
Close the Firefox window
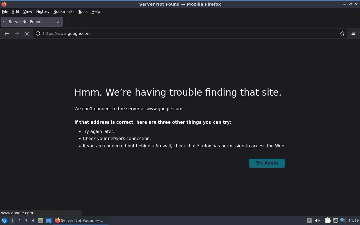[x=356, y=4]
